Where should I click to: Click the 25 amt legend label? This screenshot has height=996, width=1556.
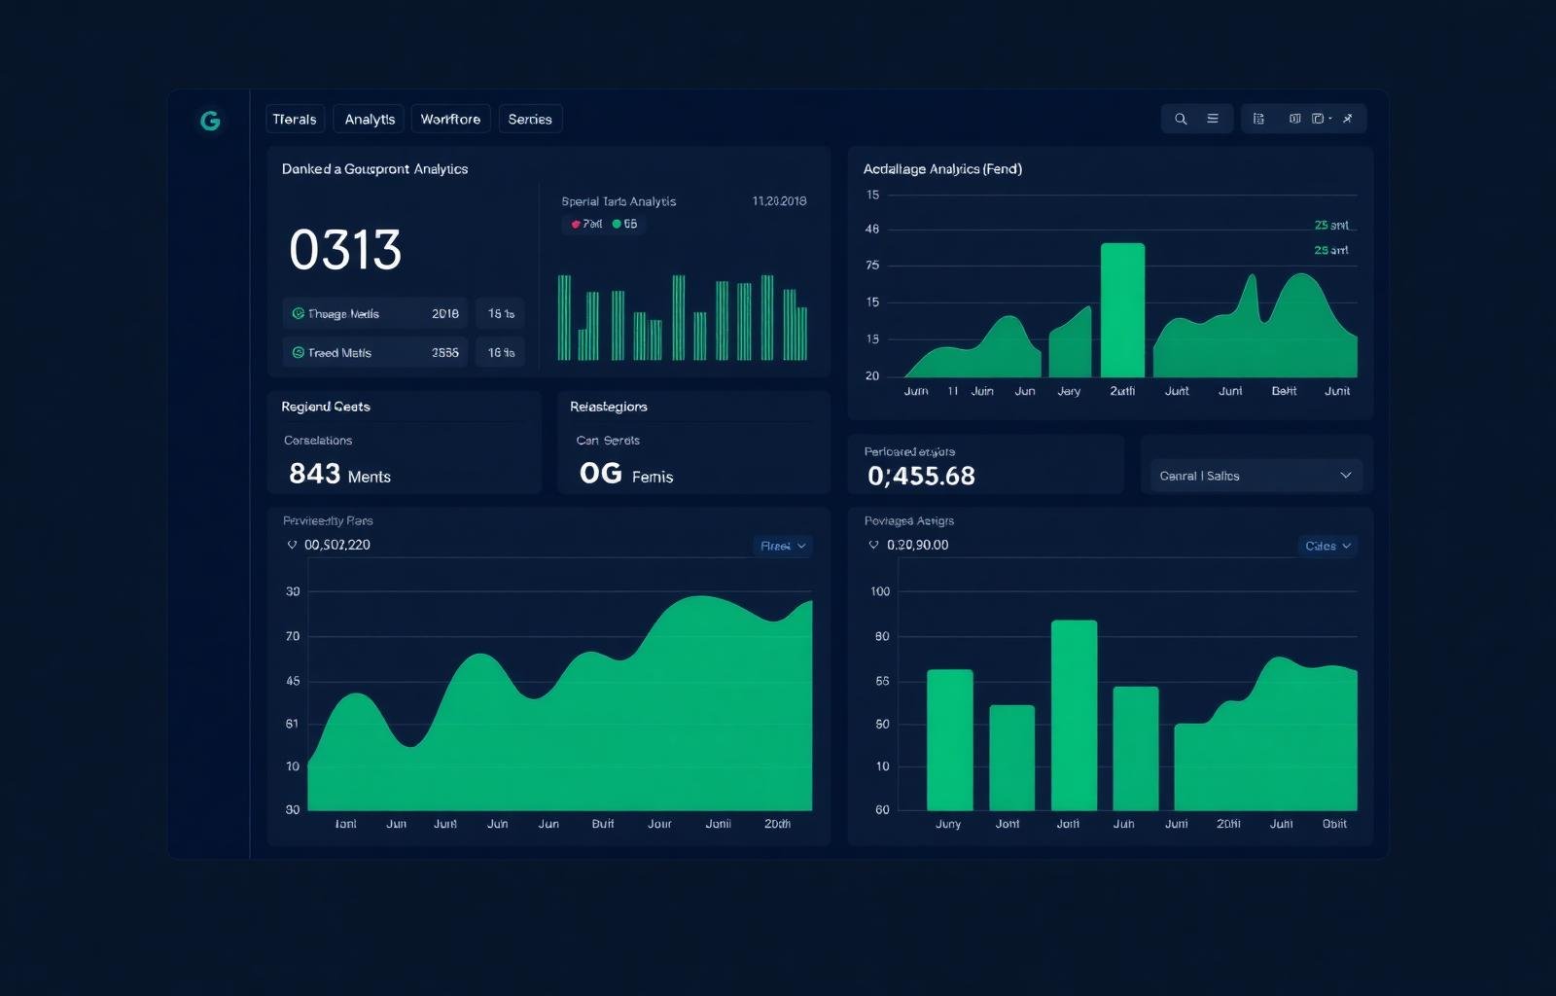pos(1331,225)
